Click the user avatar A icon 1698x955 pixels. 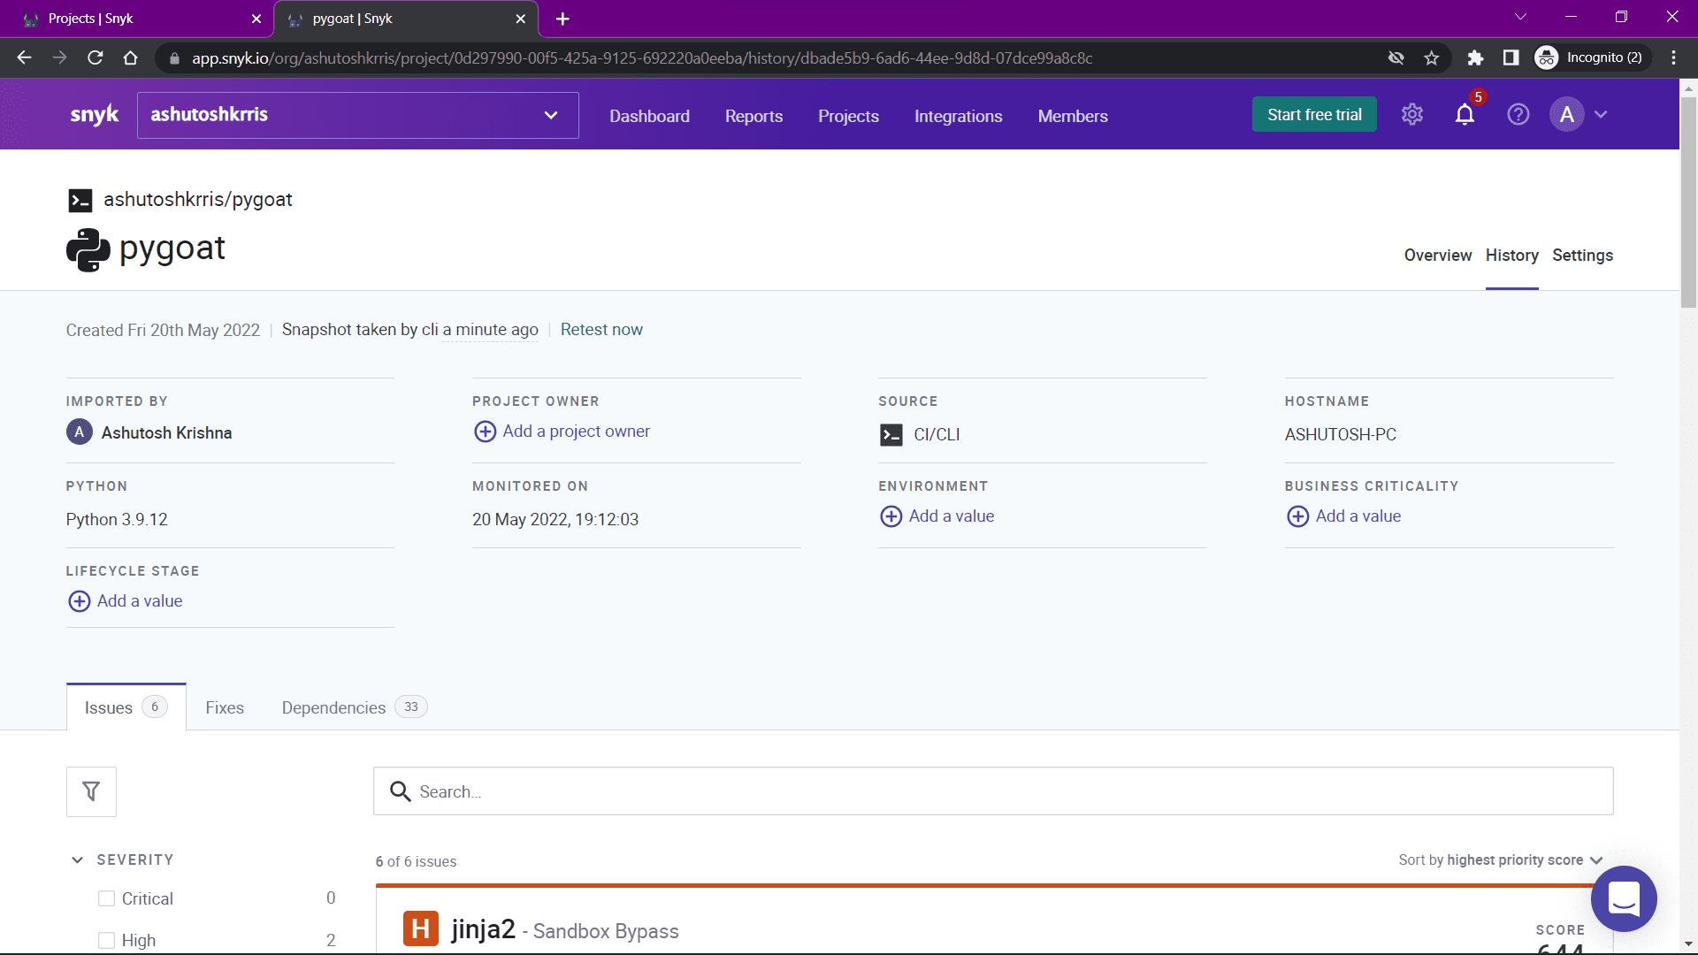(1566, 115)
